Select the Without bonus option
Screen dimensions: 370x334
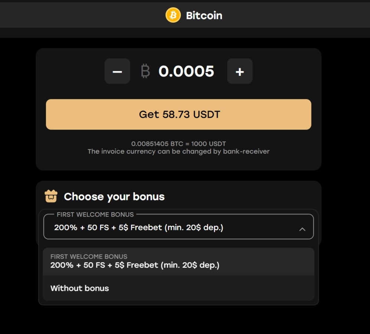[x=179, y=288]
